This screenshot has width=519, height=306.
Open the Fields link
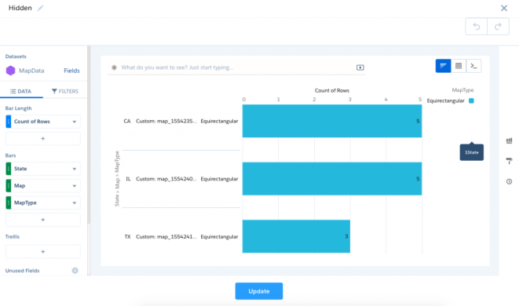[x=71, y=71]
